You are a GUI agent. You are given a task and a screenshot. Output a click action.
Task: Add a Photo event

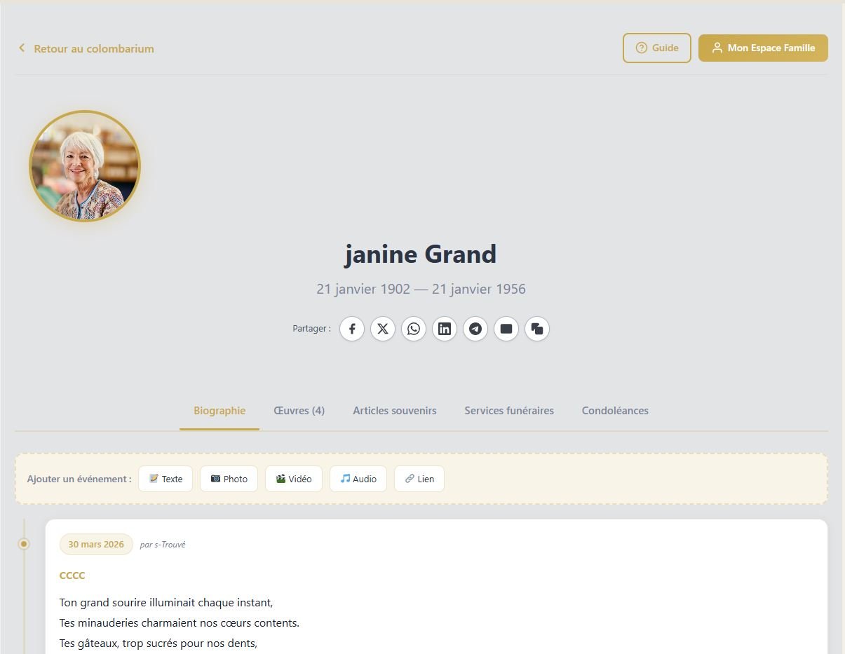229,479
